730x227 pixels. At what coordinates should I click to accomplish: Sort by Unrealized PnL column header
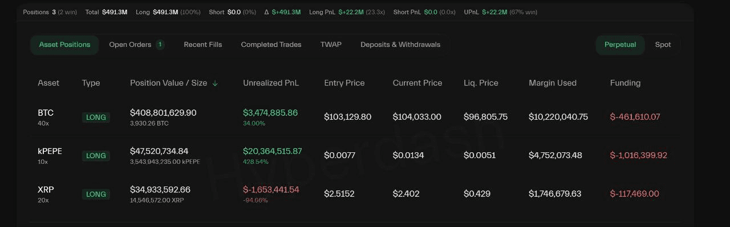[x=271, y=83]
